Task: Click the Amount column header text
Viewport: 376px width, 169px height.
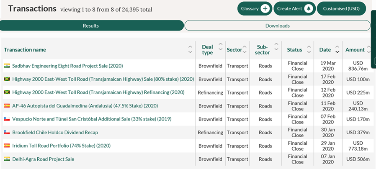Action: click(x=355, y=50)
